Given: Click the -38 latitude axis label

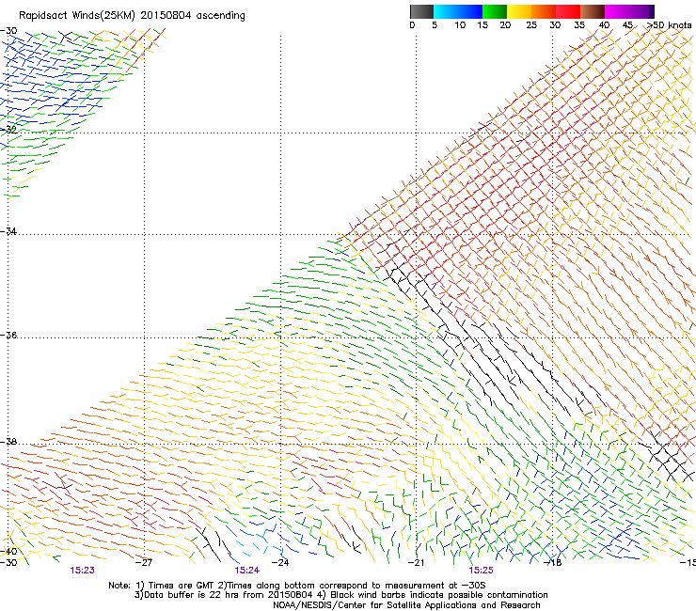Looking at the screenshot, I should [x=8, y=442].
